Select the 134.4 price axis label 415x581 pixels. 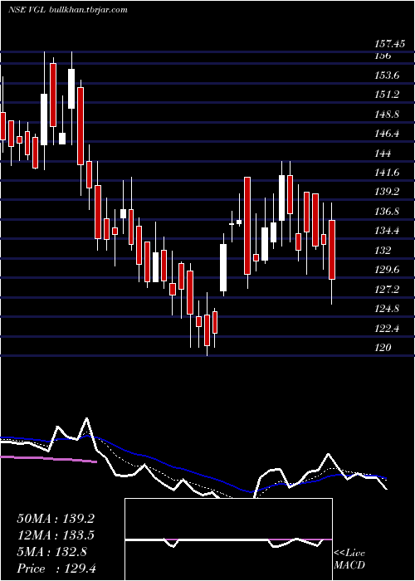[388, 232]
